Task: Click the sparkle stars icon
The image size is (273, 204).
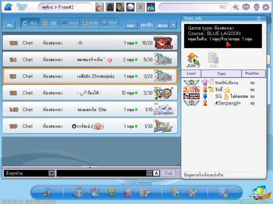Action: pyautogui.click(x=236, y=7)
